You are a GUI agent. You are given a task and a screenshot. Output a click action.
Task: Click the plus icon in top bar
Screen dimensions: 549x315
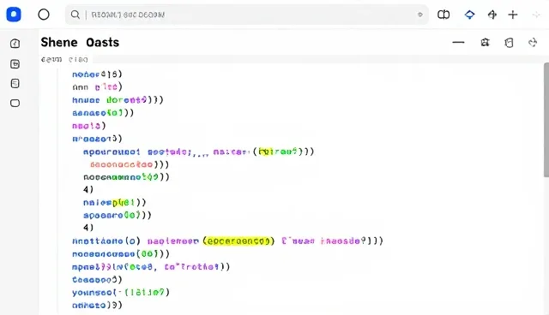tap(513, 15)
